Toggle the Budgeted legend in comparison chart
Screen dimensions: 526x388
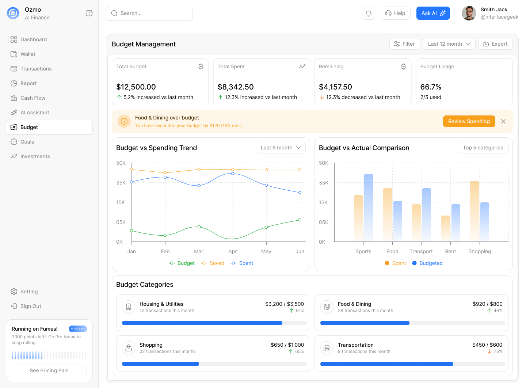pyautogui.click(x=427, y=263)
